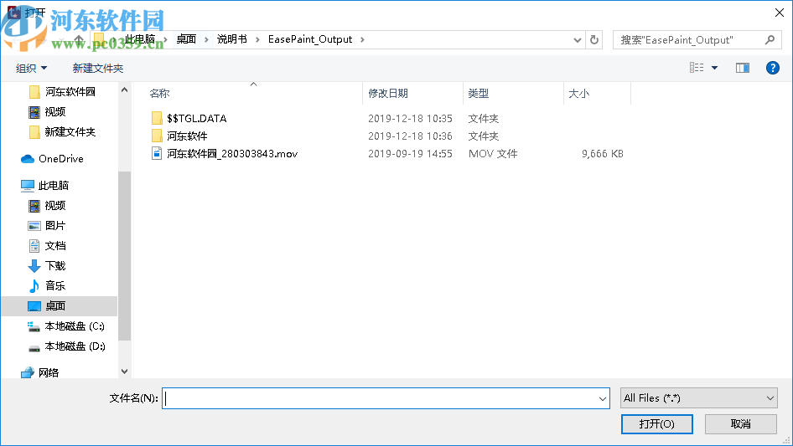This screenshot has width=793, height=446.
Task: Select the $$TGL.DATA folder name
Action: point(197,118)
